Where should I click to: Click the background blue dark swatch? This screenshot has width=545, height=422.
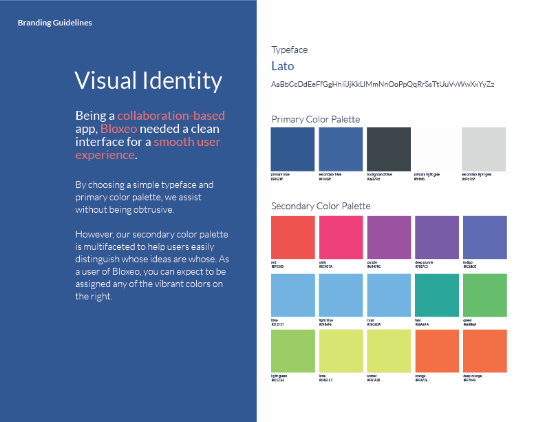pos(389,149)
